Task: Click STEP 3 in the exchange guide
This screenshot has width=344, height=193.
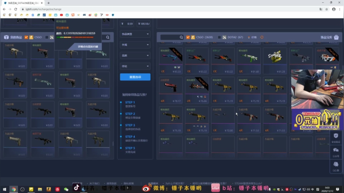Action: (x=130, y=125)
